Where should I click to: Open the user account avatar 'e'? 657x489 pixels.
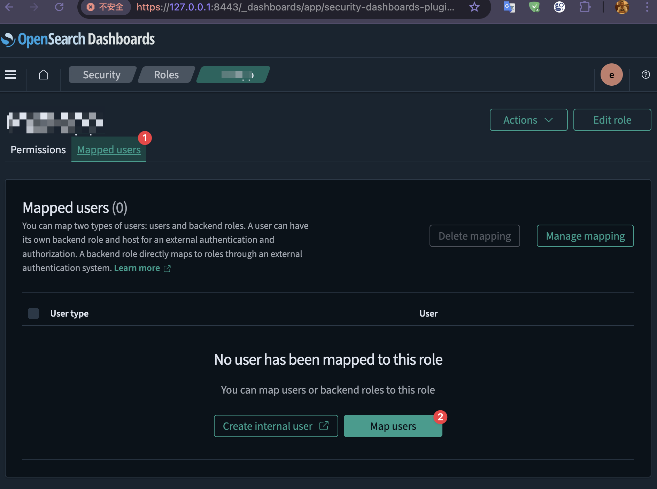611,75
